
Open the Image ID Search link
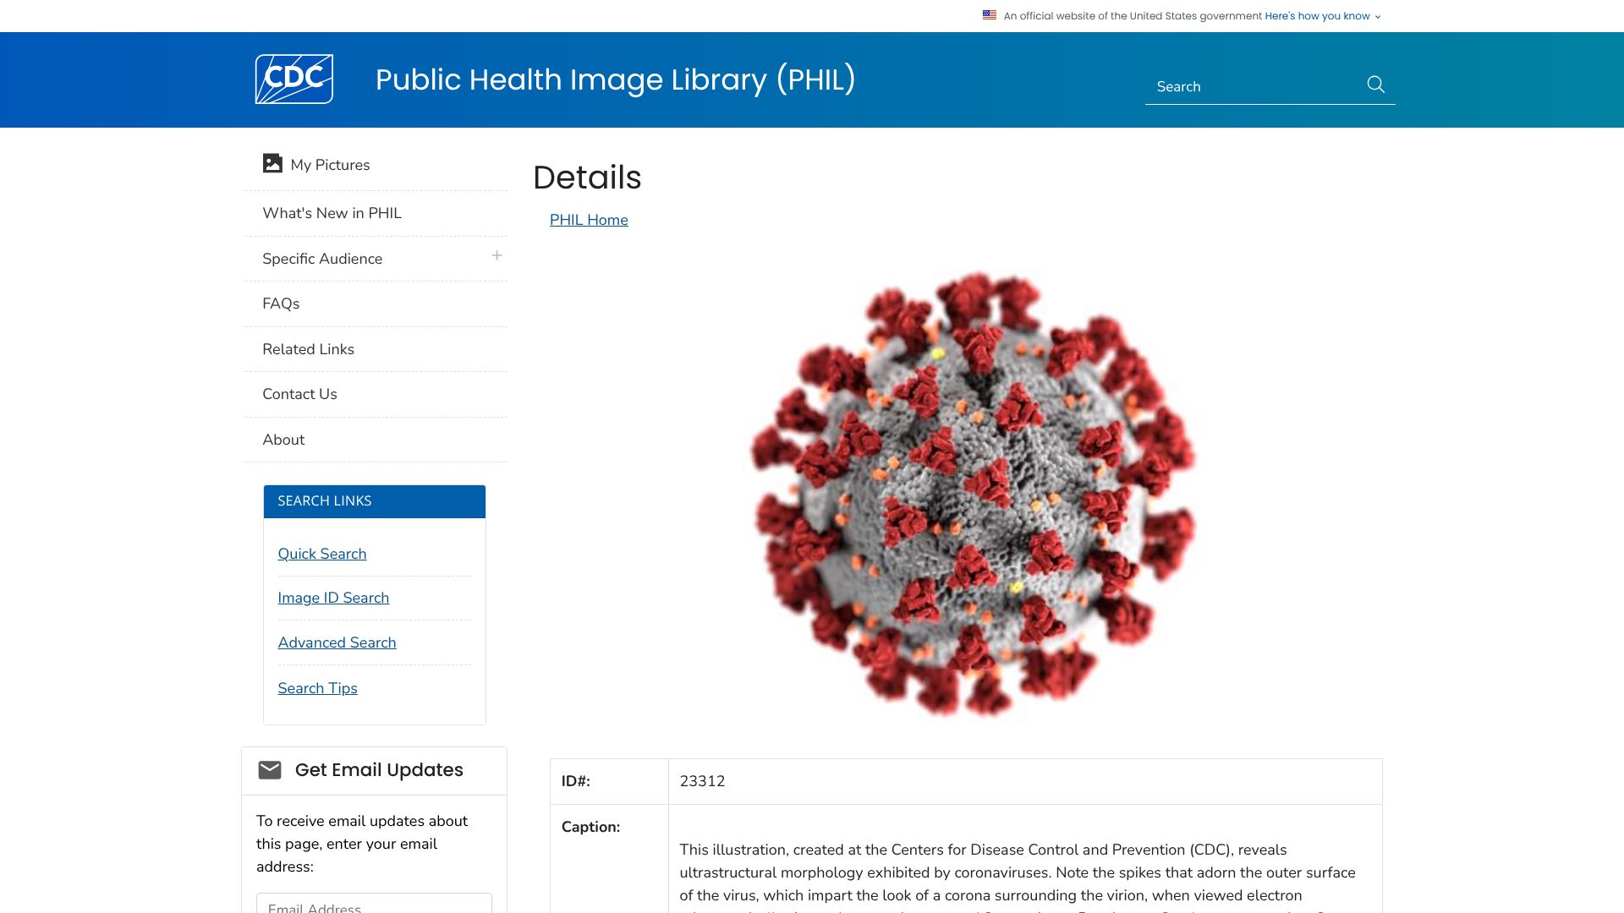[x=333, y=598]
